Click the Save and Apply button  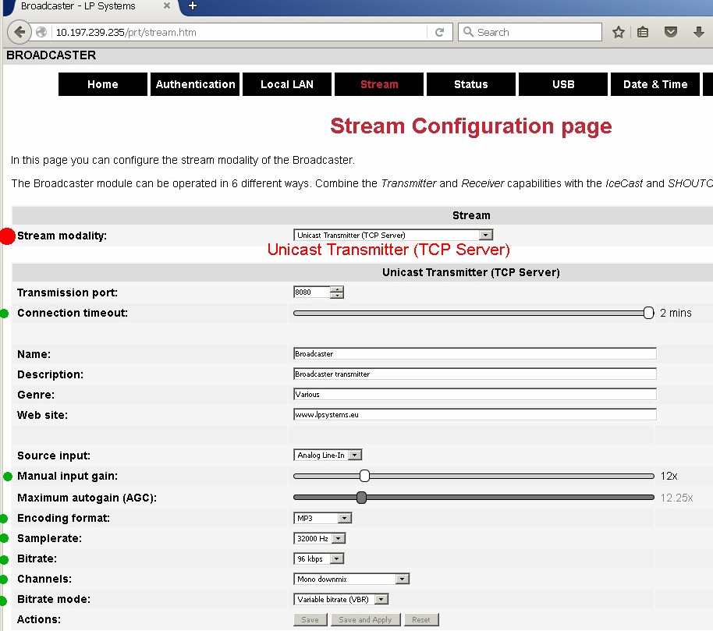coord(365,620)
